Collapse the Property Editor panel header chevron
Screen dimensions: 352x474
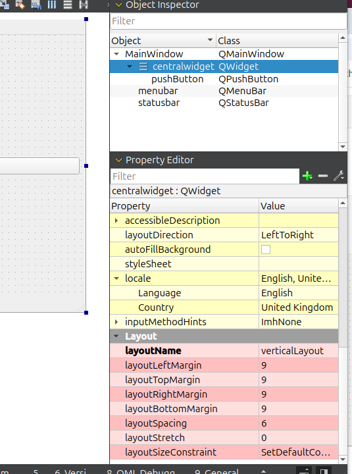118,160
